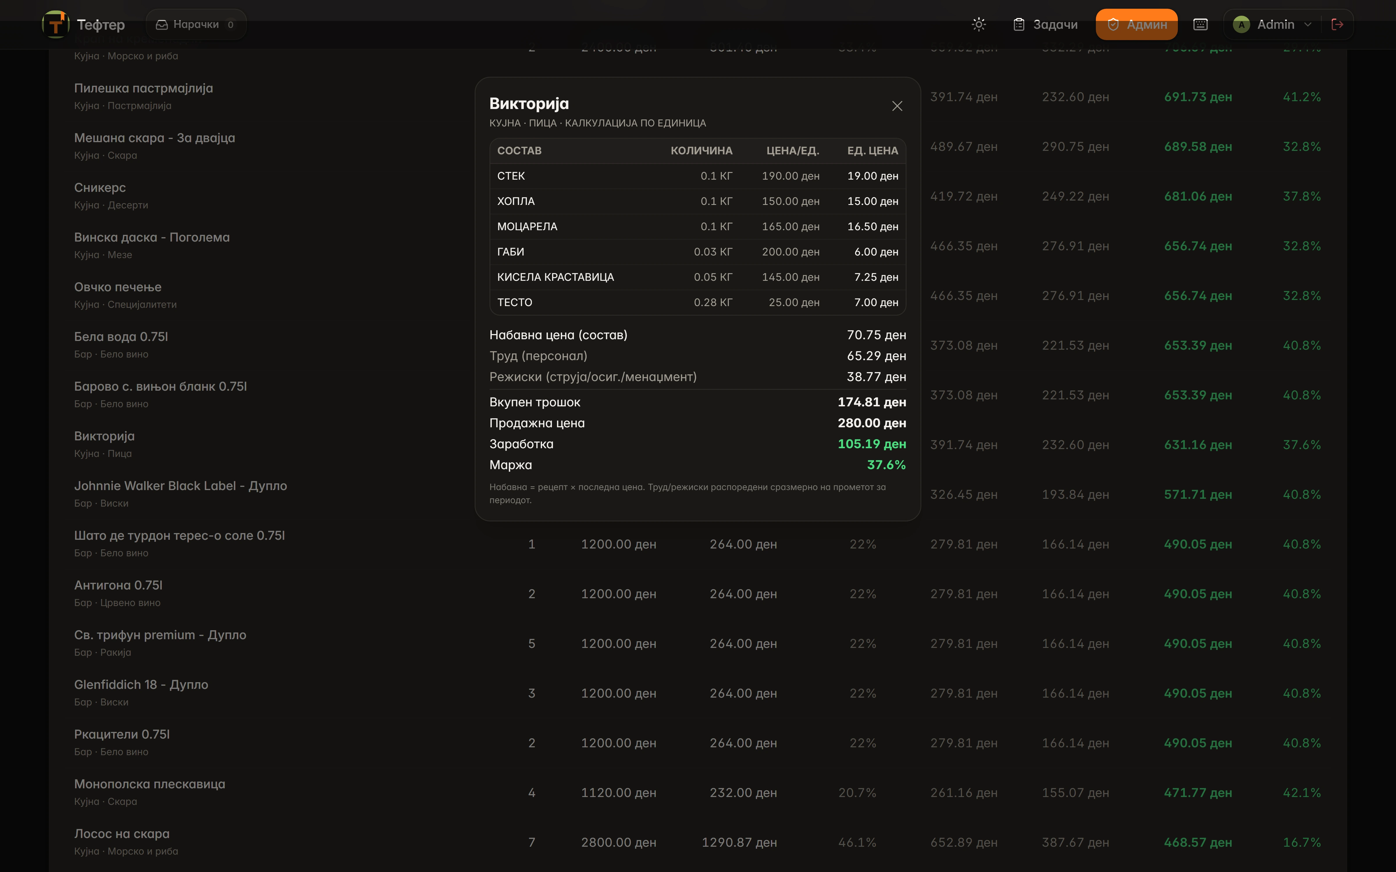Click the Продажна цена 280.00 ден value
This screenshot has height=872, width=1396.
point(872,423)
